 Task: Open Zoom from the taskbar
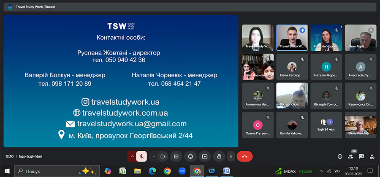[x=182, y=171]
